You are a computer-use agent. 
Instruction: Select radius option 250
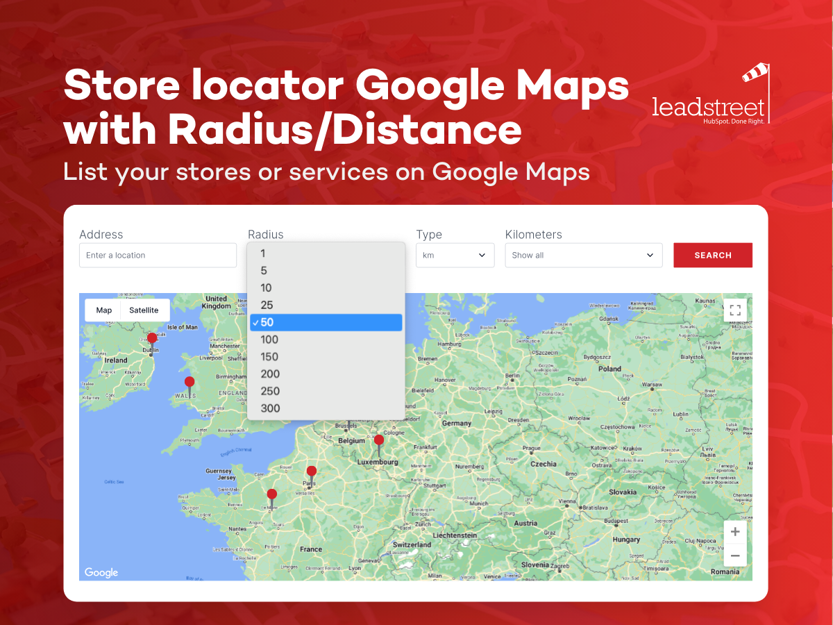point(326,391)
